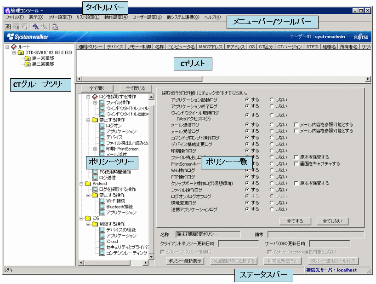Click the ポリシー適用ツール作成 button
Screen dimensions: 376x284
click(x=333, y=261)
